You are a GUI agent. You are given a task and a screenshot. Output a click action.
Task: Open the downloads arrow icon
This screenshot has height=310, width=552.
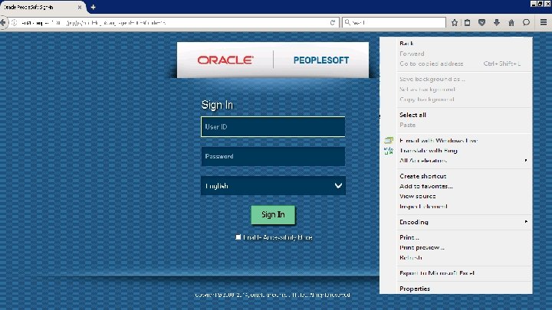(x=497, y=22)
